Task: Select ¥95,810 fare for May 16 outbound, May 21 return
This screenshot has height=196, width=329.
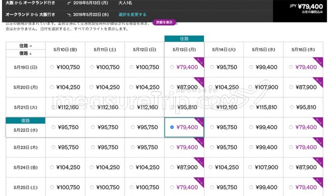Action: [303, 107]
